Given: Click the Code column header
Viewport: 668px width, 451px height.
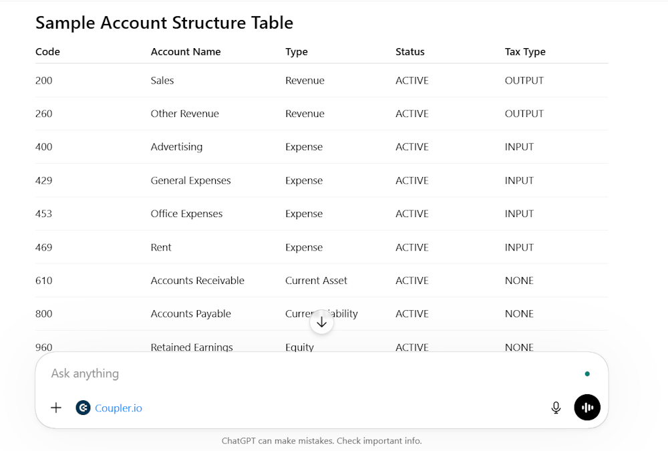Looking at the screenshot, I should point(47,51).
